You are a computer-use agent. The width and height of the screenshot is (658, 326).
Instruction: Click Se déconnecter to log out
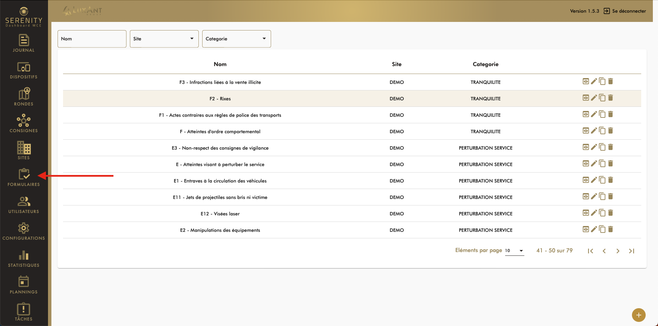[625, 11]
